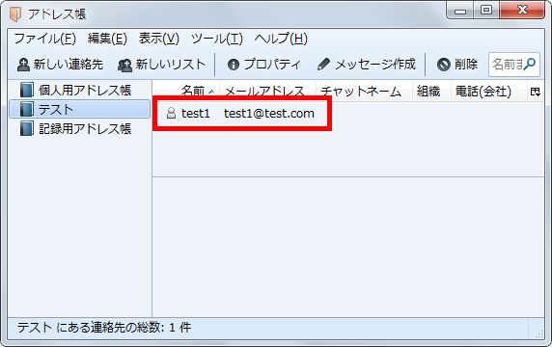Select the test1 contact name
The height and width of the screenshot is (347, 552).
(195, 113)
